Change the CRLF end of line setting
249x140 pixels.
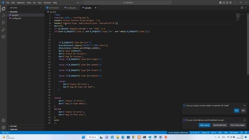point(220,133)
